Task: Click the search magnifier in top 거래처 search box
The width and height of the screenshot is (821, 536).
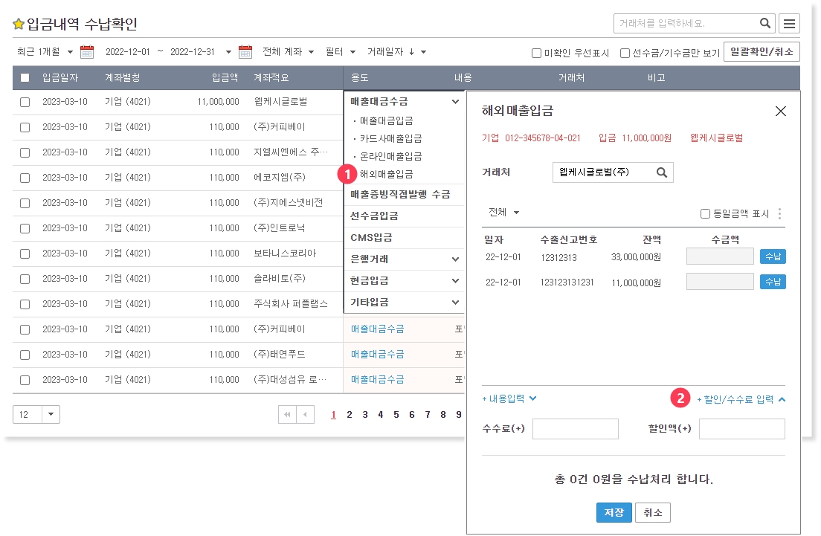Action: 765,23
